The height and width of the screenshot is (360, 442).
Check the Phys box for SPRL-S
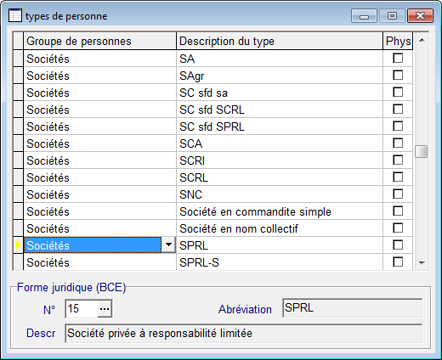(x=398, y=262)
